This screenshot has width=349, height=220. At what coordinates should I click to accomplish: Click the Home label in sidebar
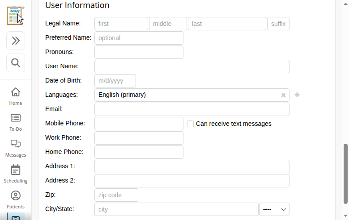(16, 103)
